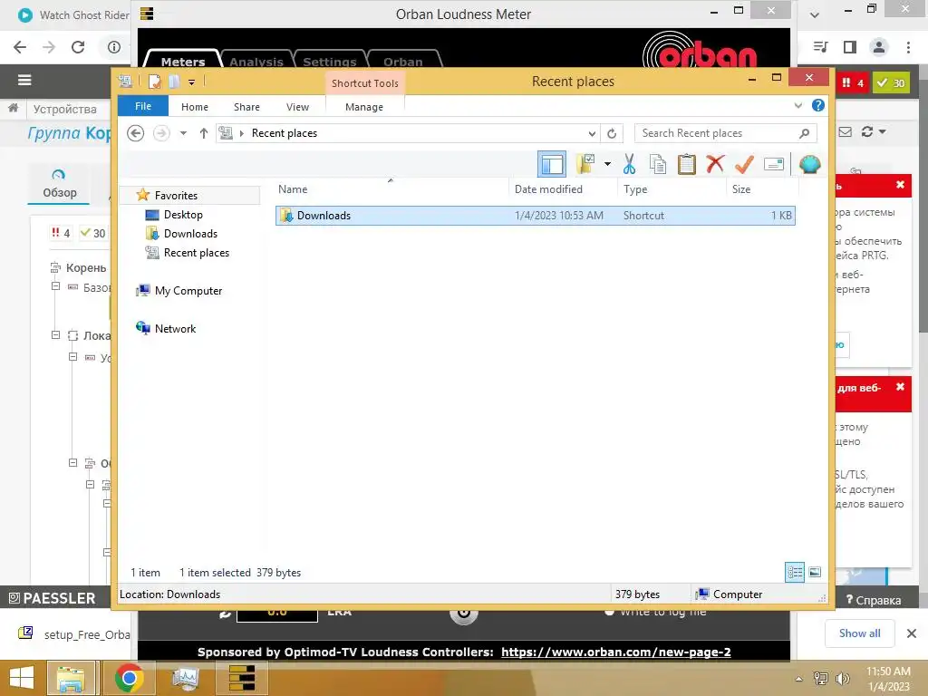The width and height of the screenshot is (928, 696).
Task: Open folder options icon in Explorer toolbar
Action: tap(585, 164)
